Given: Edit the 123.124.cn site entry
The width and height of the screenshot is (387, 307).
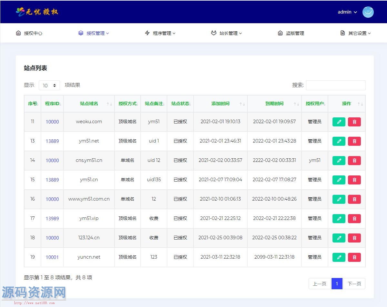Looking at the screenshot, I should coord(339,238).
